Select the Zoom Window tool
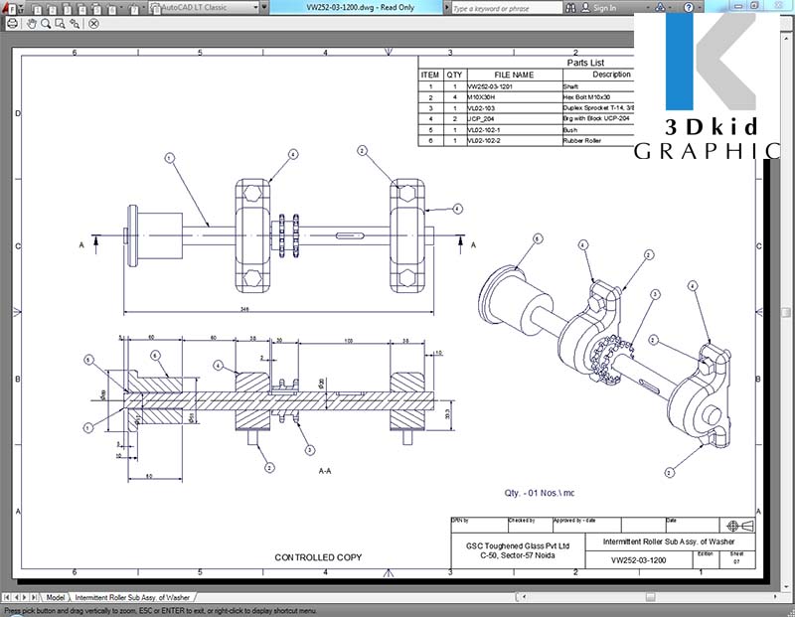The width and height of the screenshot is (795, 617). click(60, 23)
